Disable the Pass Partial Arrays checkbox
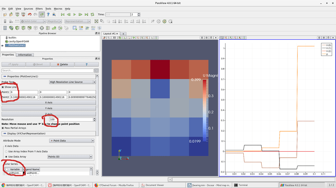The height and width of the screenshot is (188, 336). [3, 127]
